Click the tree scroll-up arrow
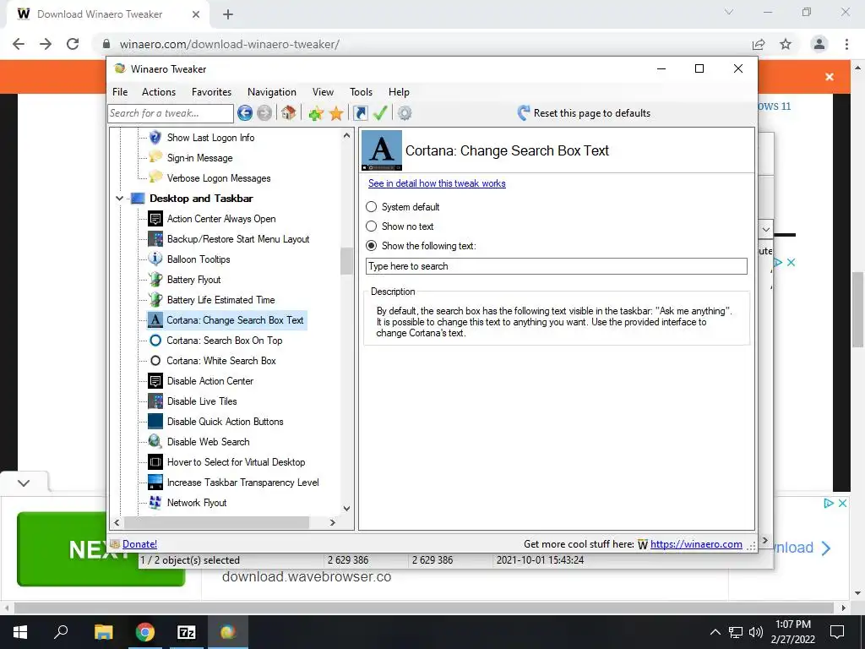Screen dimensions: 865x649 (x=346, y=135)
